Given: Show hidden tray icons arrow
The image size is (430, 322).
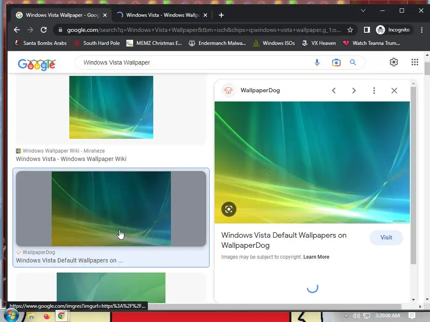Looking at the screenshot, I should tap(346, 316).
